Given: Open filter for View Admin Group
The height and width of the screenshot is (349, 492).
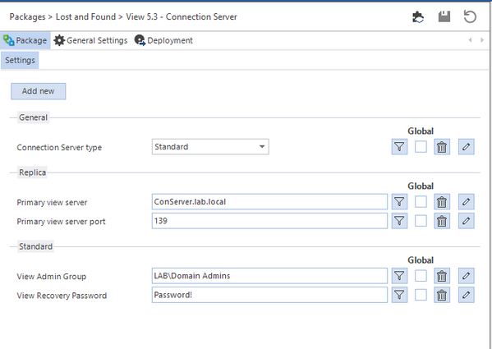Looking at the screenshot, I should pos(399,276).
